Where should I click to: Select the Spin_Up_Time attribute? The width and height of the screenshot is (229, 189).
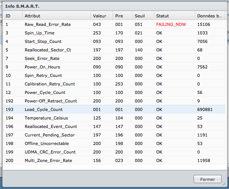[x=40, y=33]
